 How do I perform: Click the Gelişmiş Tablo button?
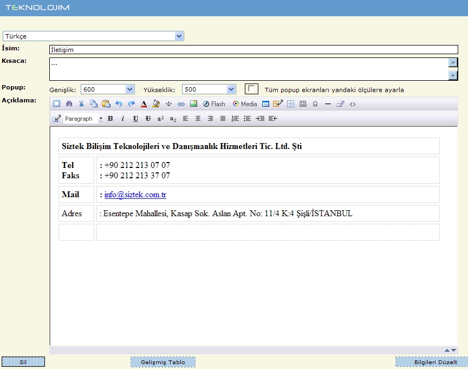(x=163, y=362)
